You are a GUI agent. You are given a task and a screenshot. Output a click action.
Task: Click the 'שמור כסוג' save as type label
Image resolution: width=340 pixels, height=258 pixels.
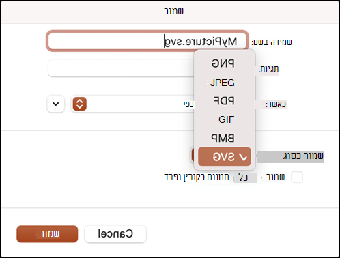tap(303, 156)
